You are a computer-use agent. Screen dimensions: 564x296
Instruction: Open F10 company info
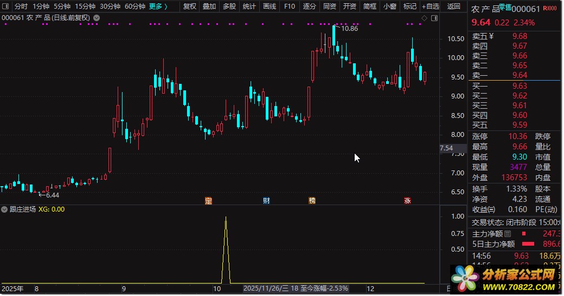click(x=290, y=6)
